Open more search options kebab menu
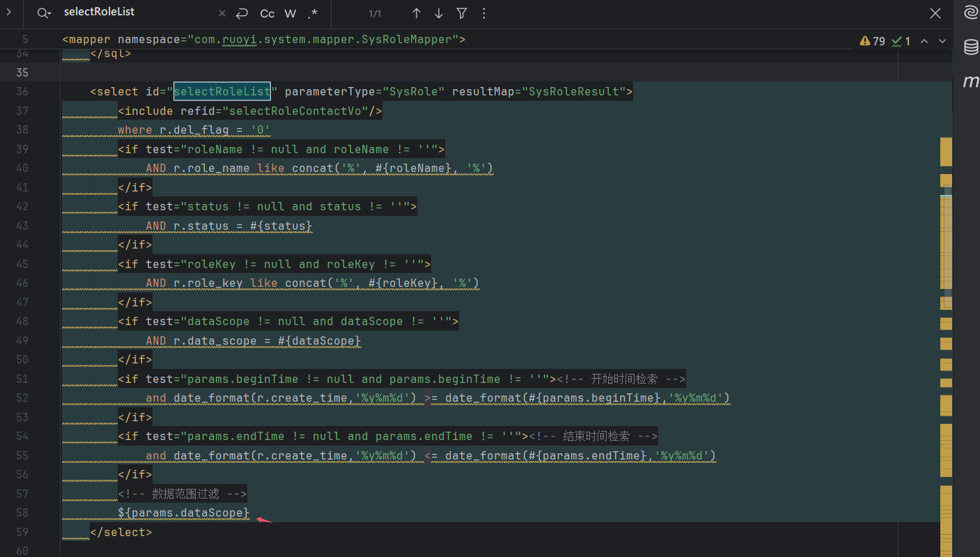Image resolution: width=980 pixels, height=557 pixels. tap(484, 13)
